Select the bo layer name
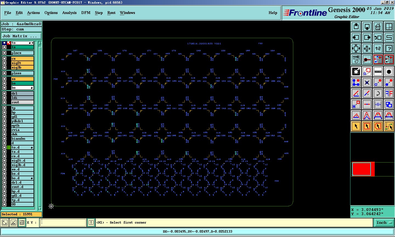This screenshot has width=395, height=237. click(22, 88)
